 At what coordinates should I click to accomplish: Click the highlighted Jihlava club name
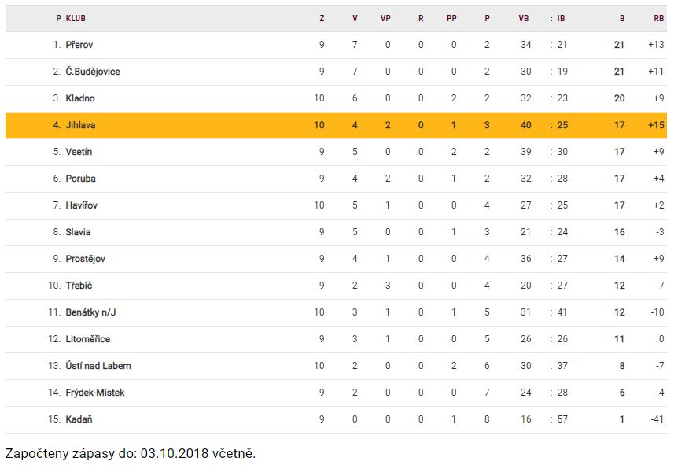tap(81, 125)
